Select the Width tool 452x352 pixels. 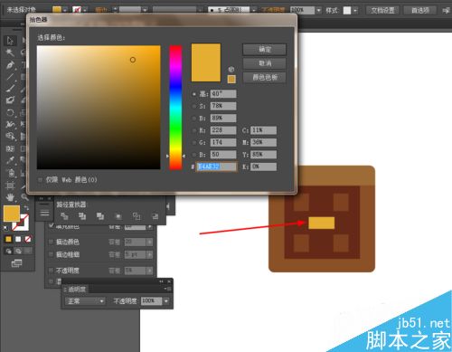(x=10, y=124)
